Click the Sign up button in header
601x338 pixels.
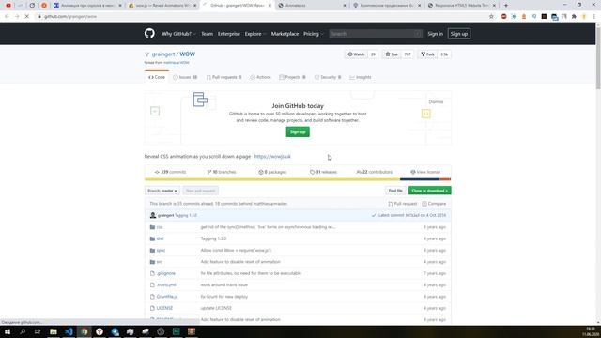459,34
